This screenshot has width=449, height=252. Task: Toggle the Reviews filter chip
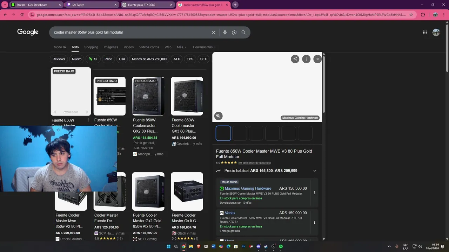59,59
